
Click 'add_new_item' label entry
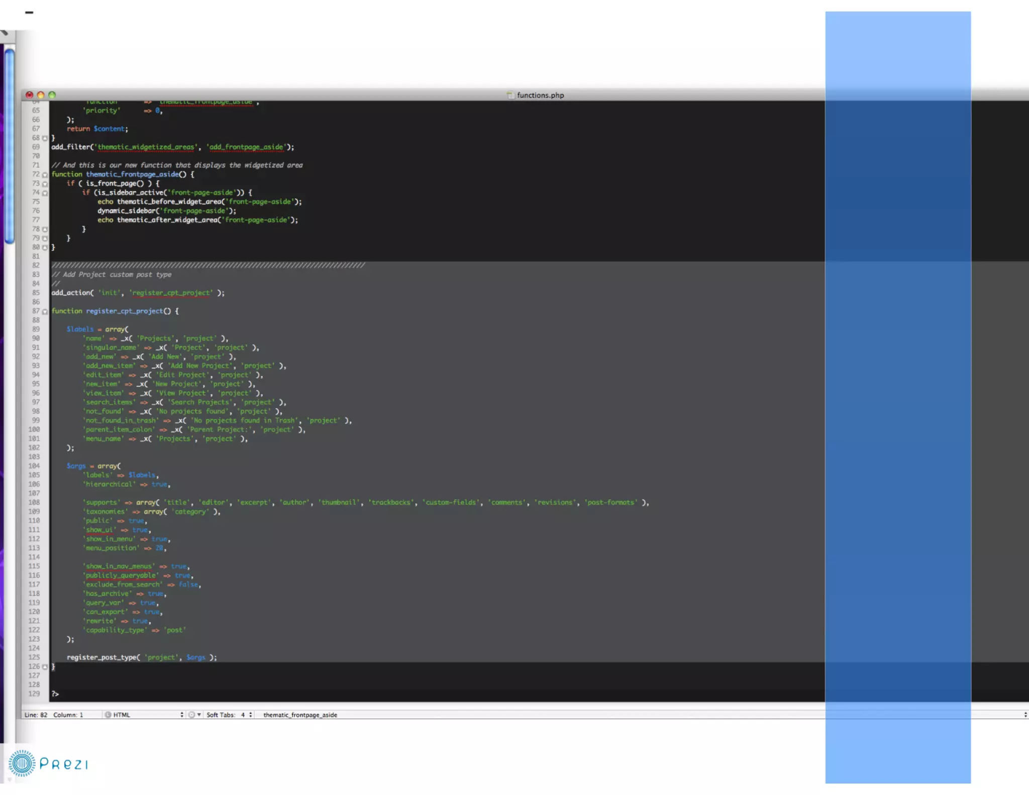184,366
